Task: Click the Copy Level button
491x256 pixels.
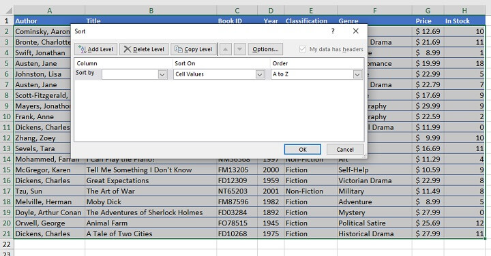Action: (194, 49)
